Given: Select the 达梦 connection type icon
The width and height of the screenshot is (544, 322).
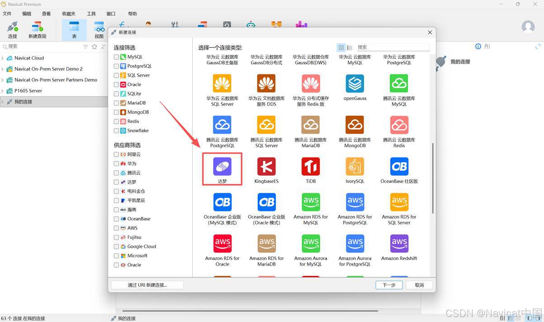Looking at the screenshot, I should pos(222,167).
